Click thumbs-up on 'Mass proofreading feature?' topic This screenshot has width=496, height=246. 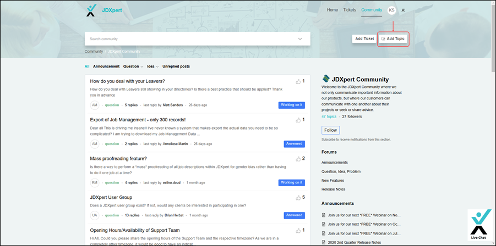coord(298,159)
